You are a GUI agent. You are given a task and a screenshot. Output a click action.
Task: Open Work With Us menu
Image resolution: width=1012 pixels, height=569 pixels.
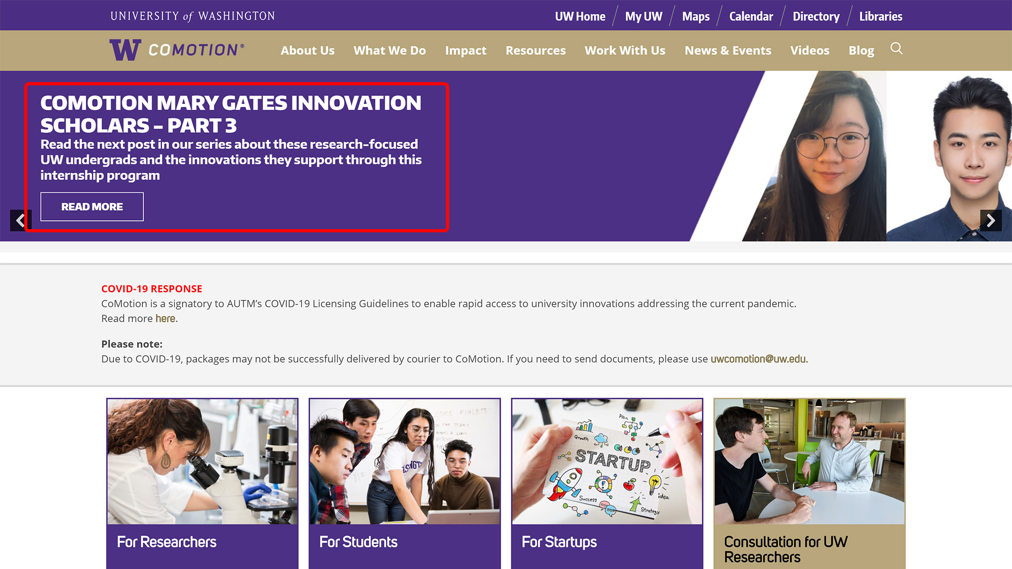625,51
